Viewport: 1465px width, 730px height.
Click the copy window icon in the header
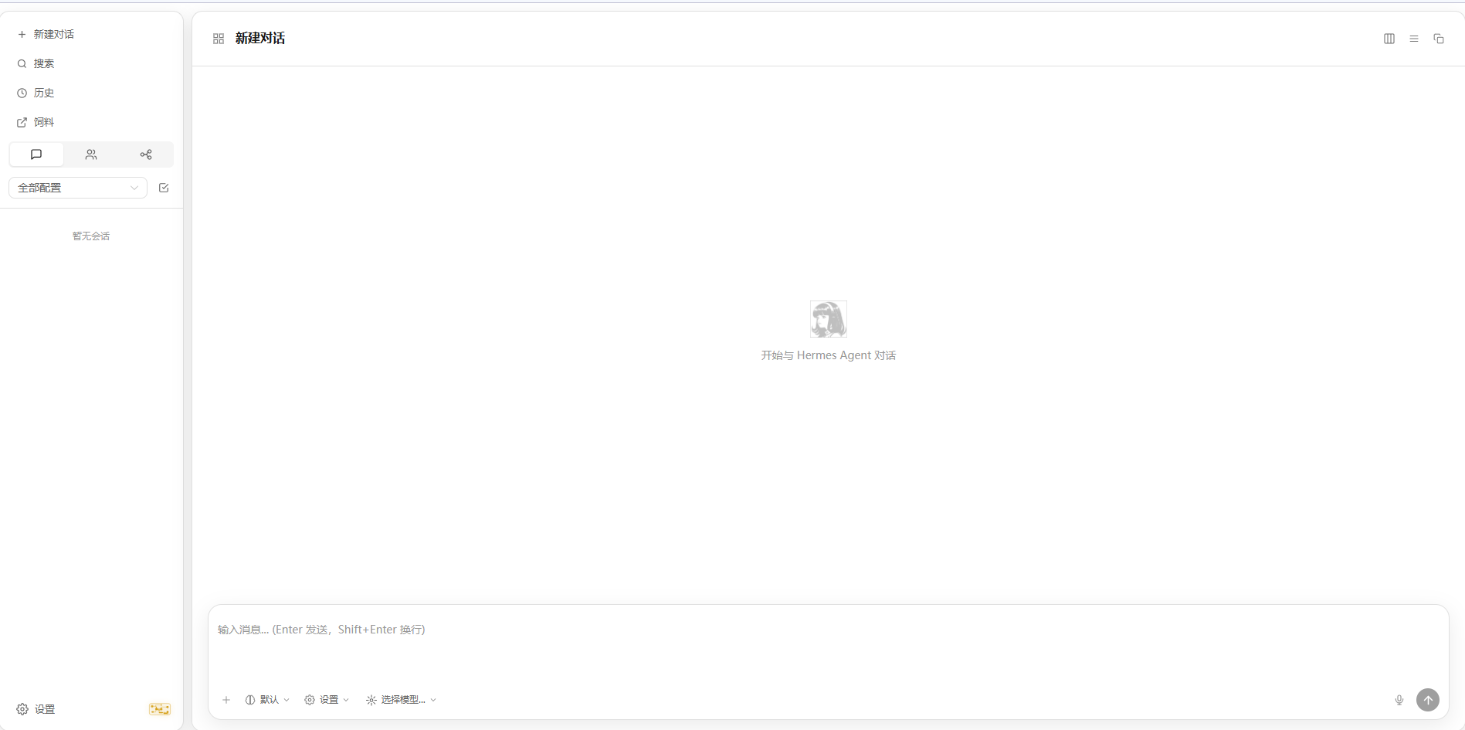tap(1439, 39)
